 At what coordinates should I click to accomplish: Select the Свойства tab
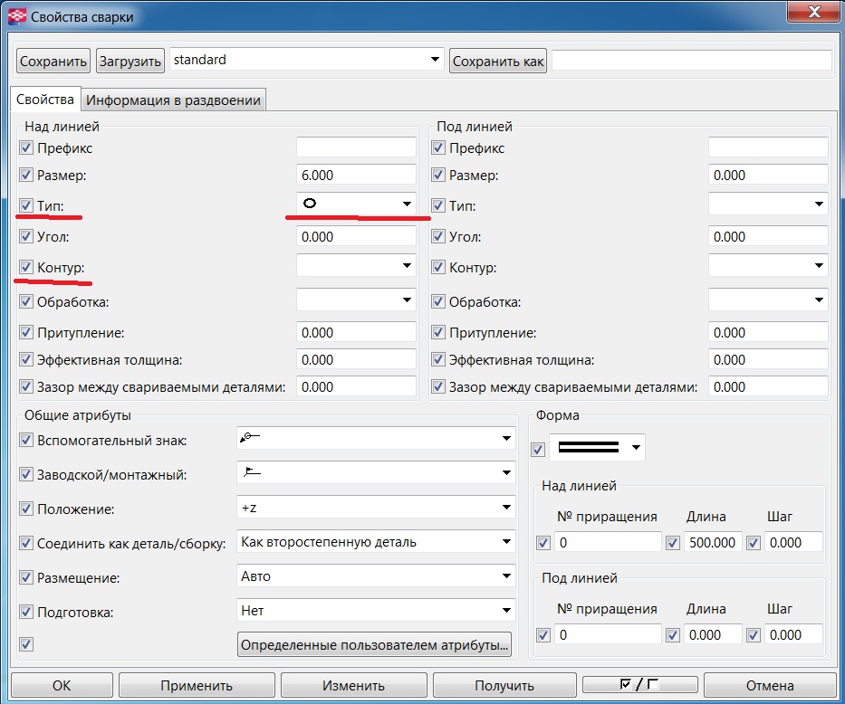tap(44, 100)
